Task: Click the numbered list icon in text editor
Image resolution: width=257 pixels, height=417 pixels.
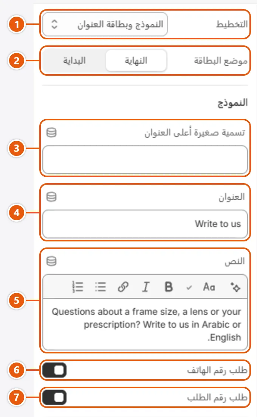Action: click(x=78, y=287)
